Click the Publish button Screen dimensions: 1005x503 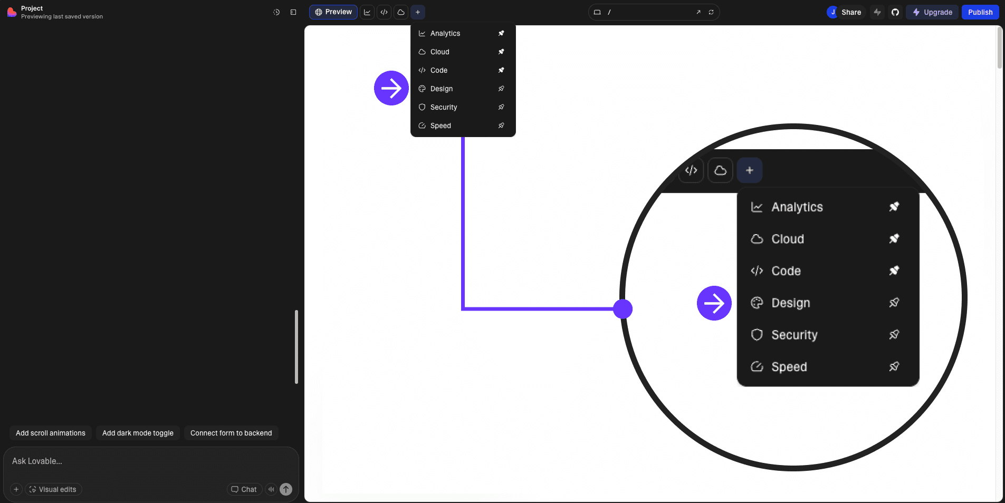(980, 12)
